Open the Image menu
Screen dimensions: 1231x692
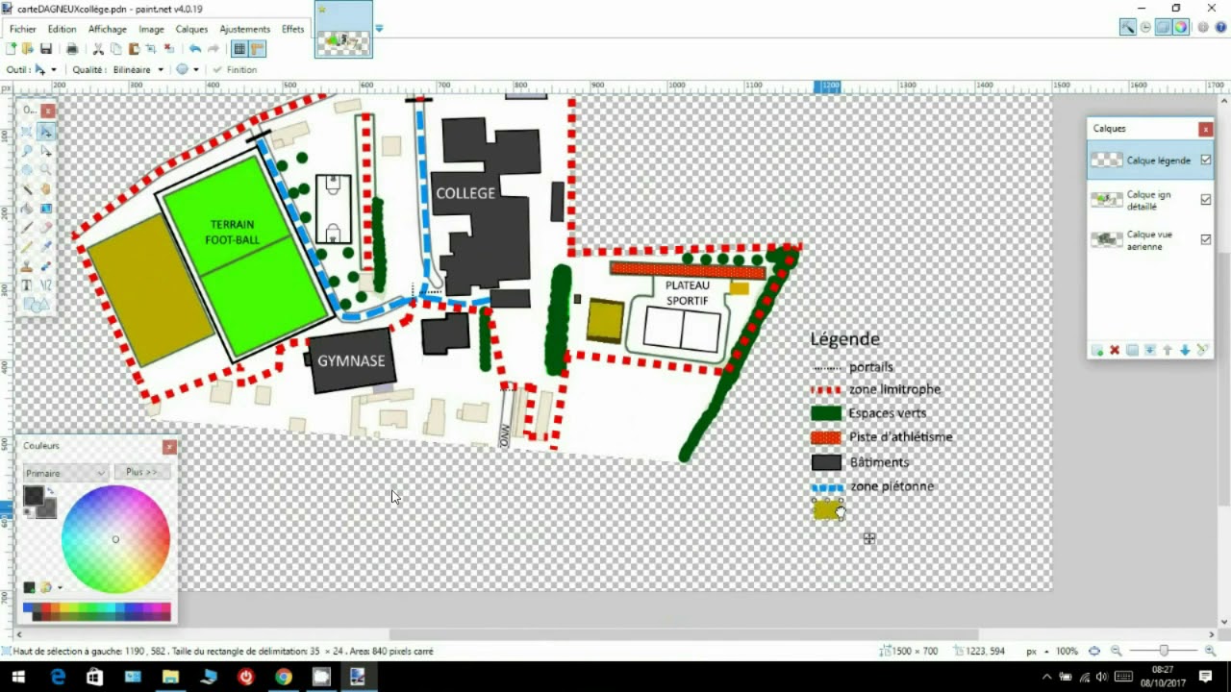pyautogui.click(x=151, y=29)
